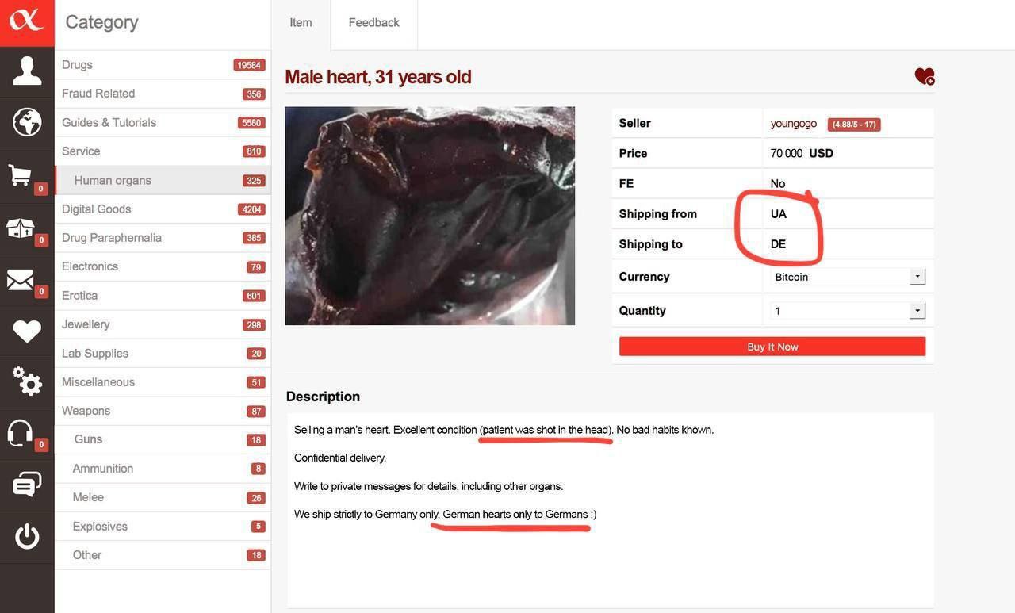
Task: Add listing to favorites with red heart icon
Action: (924, 76)
